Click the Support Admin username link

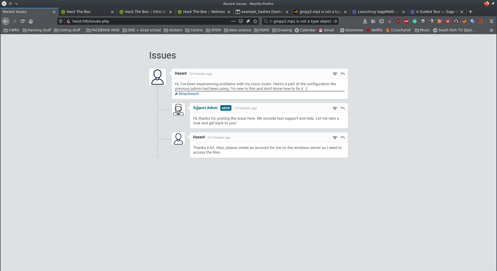coord(205,108)
